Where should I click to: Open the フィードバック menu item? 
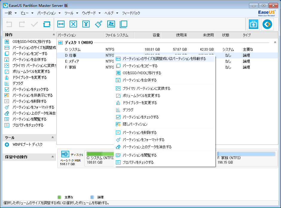131,13
